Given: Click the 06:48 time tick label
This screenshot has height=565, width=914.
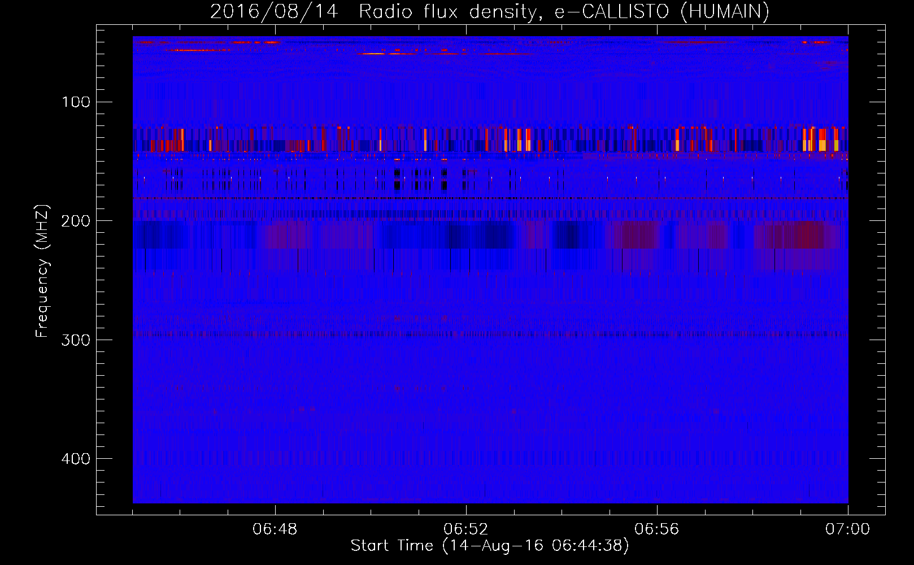Looking at the screenshot, I should click(275, 529).
